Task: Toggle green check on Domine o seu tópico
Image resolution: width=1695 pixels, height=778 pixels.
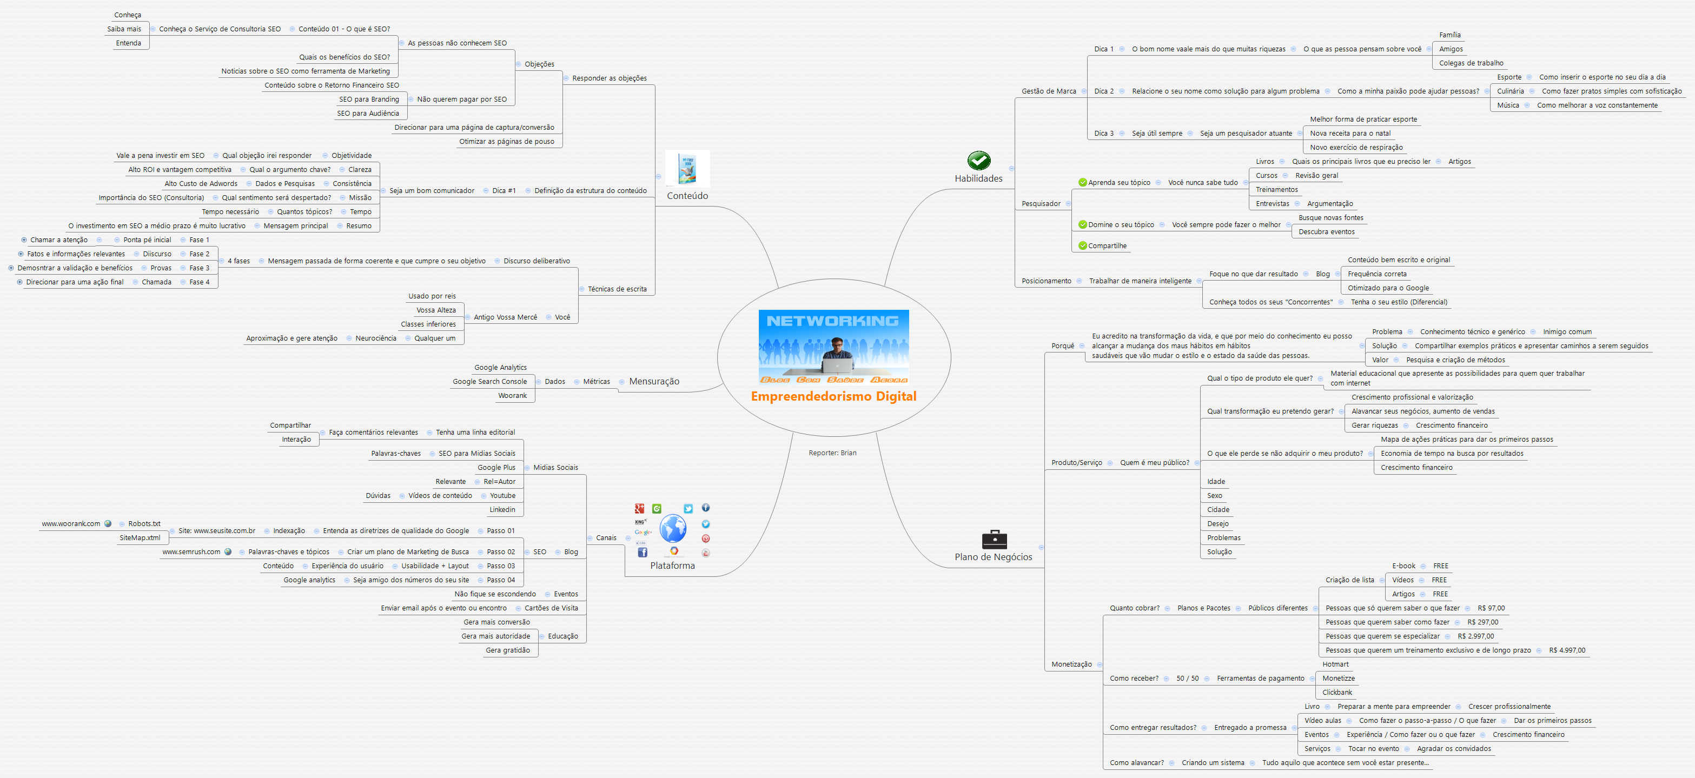Action: tap(1082, 225)
